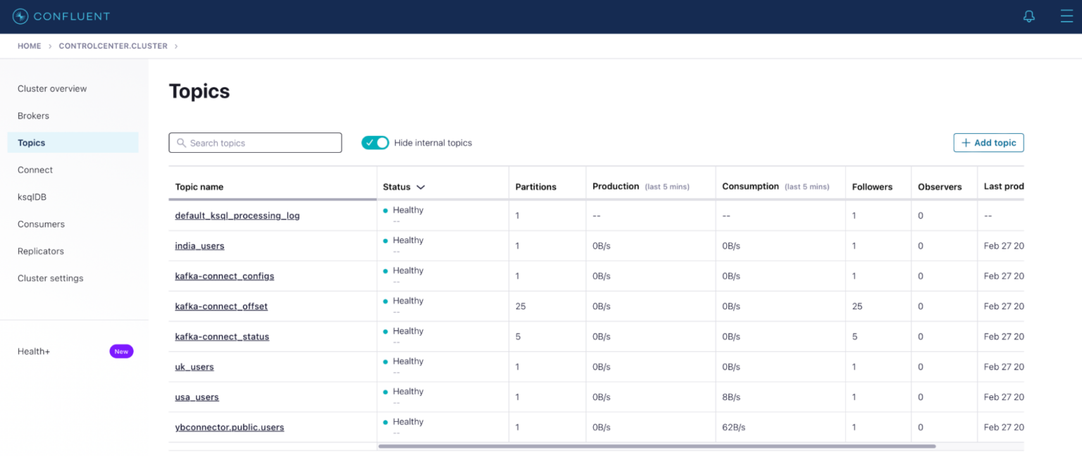Expand the chevron after CONTROLCENTER.CLUSTER breadcrumb

(177, 46)
